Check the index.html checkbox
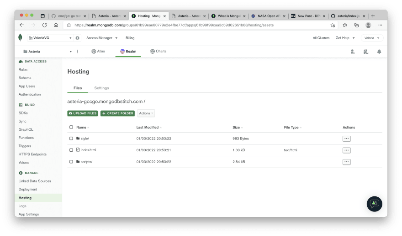 coord(71,150)
